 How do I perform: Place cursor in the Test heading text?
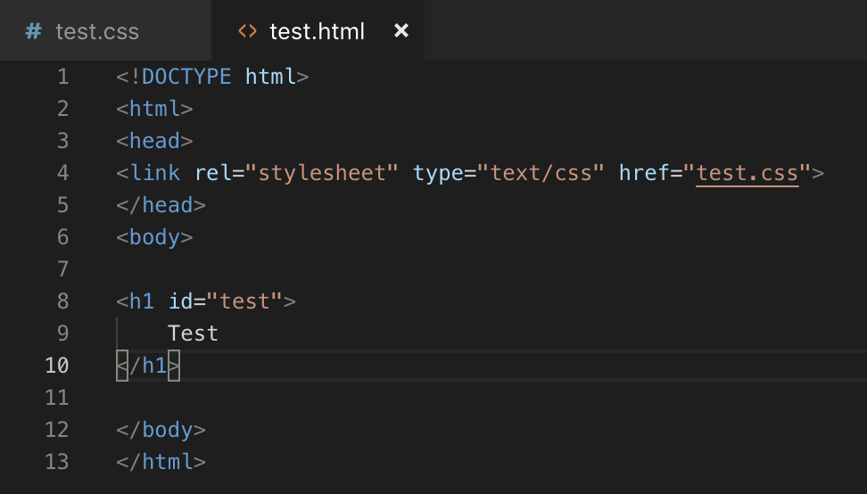click(193, 333)
